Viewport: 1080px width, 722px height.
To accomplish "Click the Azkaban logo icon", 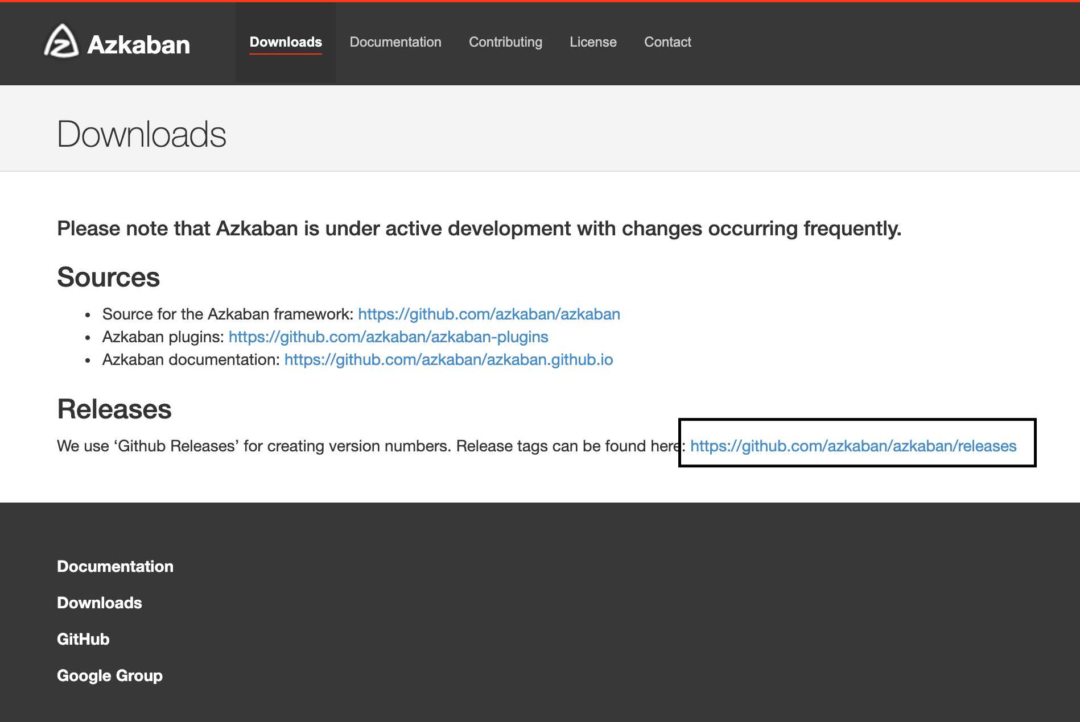I will tap(61, 41).
